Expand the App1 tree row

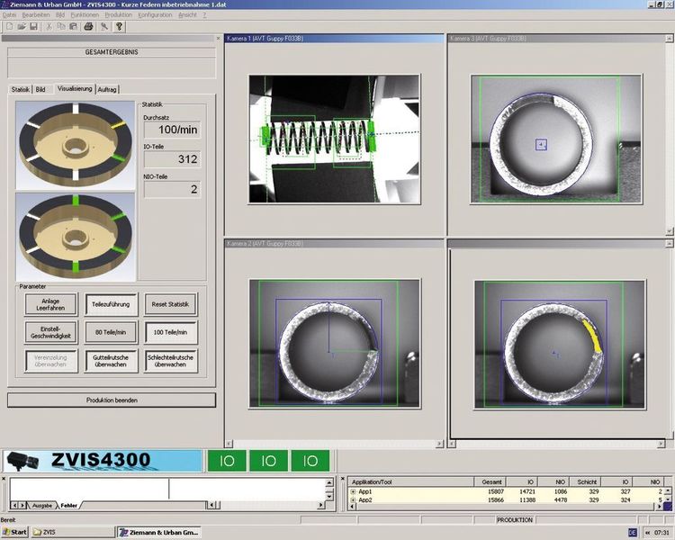[353, 492]
